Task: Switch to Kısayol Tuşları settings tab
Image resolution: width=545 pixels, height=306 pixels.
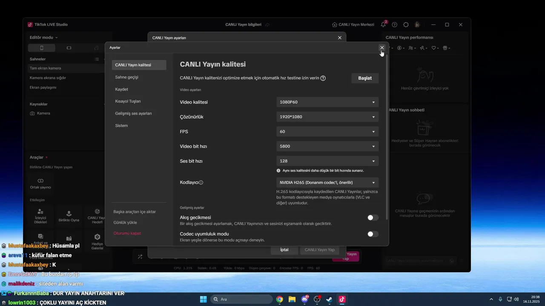Action: (x=139, y=101)
